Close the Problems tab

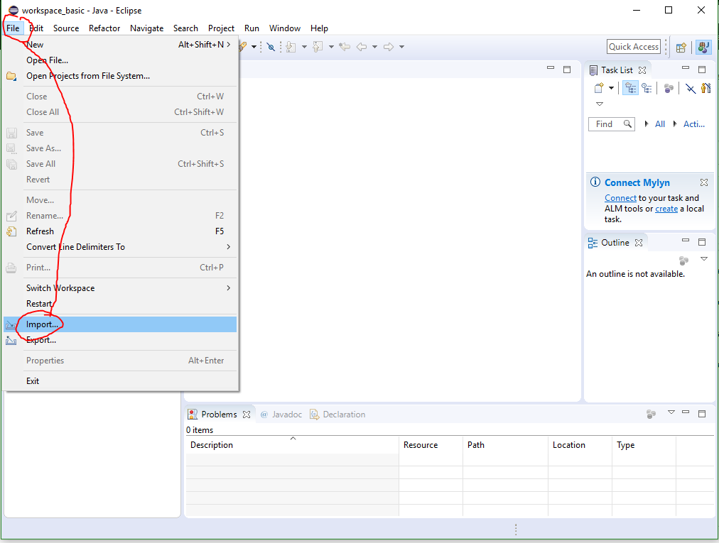click(247, 415)
